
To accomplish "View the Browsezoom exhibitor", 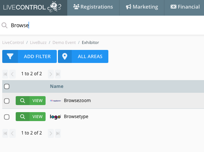I will click(31, 101).
